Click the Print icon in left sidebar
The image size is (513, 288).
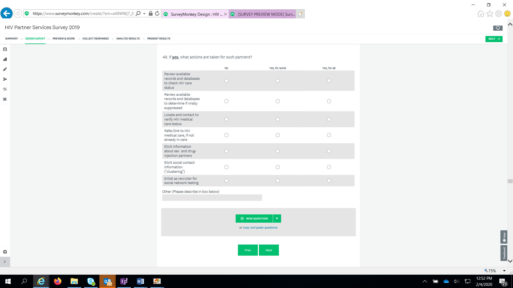pyautogui.click(x=5, y=252)
